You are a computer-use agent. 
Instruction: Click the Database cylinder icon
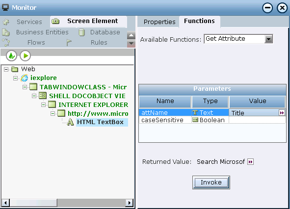pos(81,32)
